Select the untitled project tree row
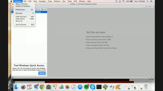 coord(29,12)
